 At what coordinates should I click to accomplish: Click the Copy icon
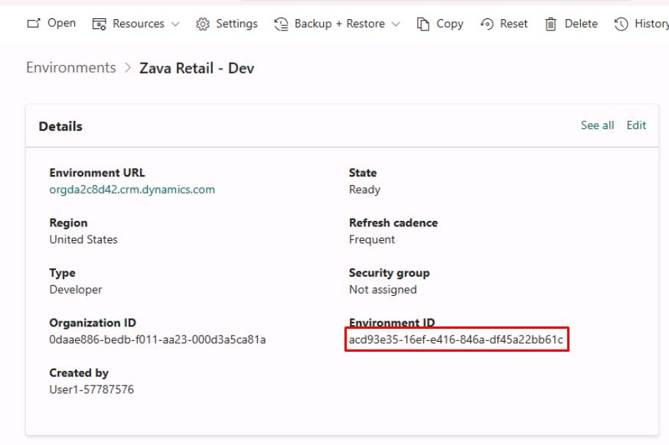pos(423,24)
